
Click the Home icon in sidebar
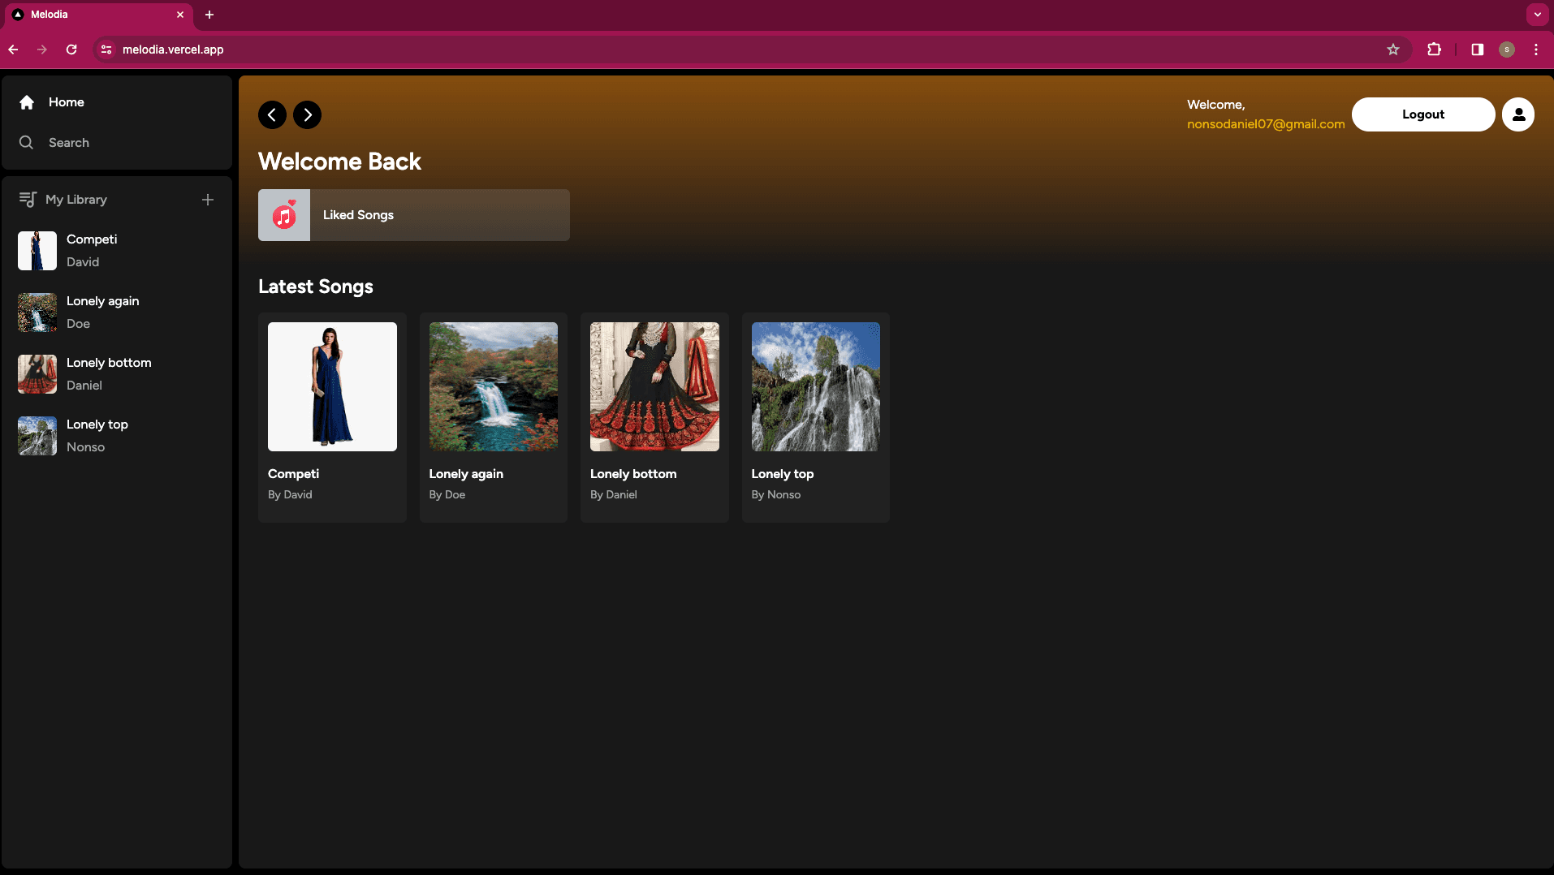pyautogui.click(x=27, y=102)
